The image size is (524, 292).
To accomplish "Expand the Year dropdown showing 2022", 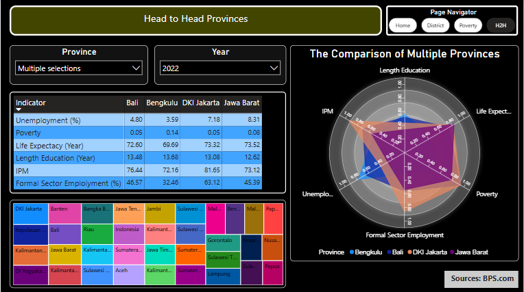I will coord(274,68).
